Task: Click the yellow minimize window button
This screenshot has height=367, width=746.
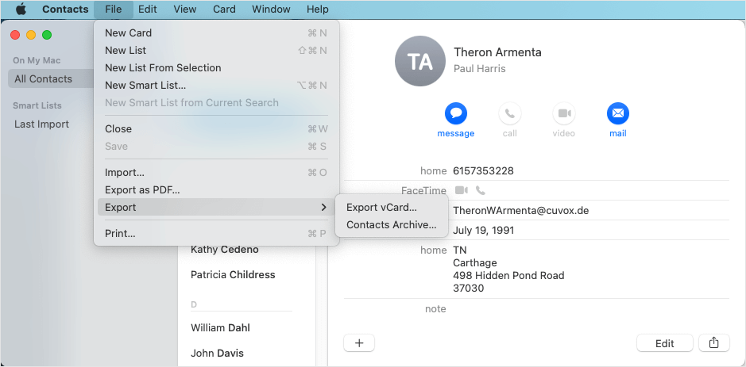Action: (x=31, y=35)
